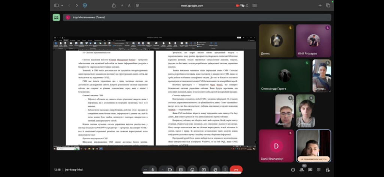Turn on captions in Meet
This screenshot has width=384, height=177.
tap(181, 170)
